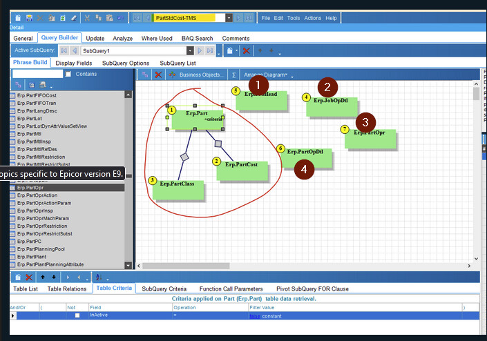
Task: Jump to the first subquery
Action: pyautogui.click(x=64, y=50)
